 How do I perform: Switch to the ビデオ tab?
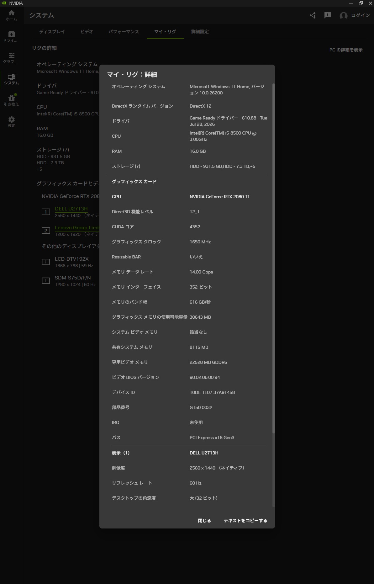[x=87, y=32]
